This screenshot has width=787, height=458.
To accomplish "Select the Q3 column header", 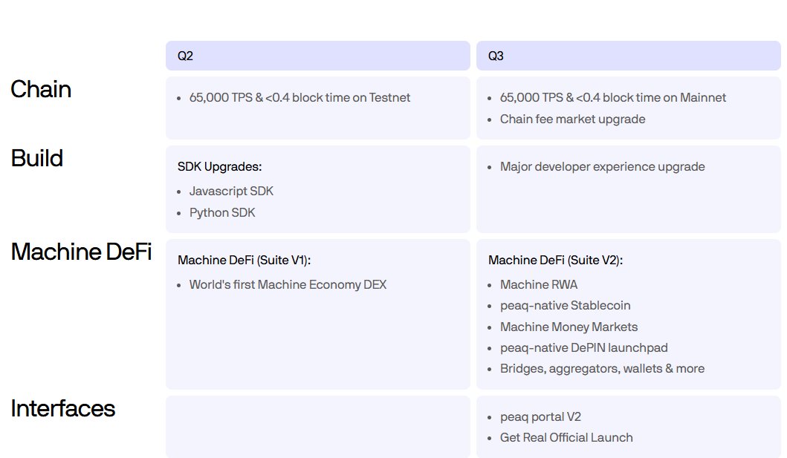I will coord(629,56).
